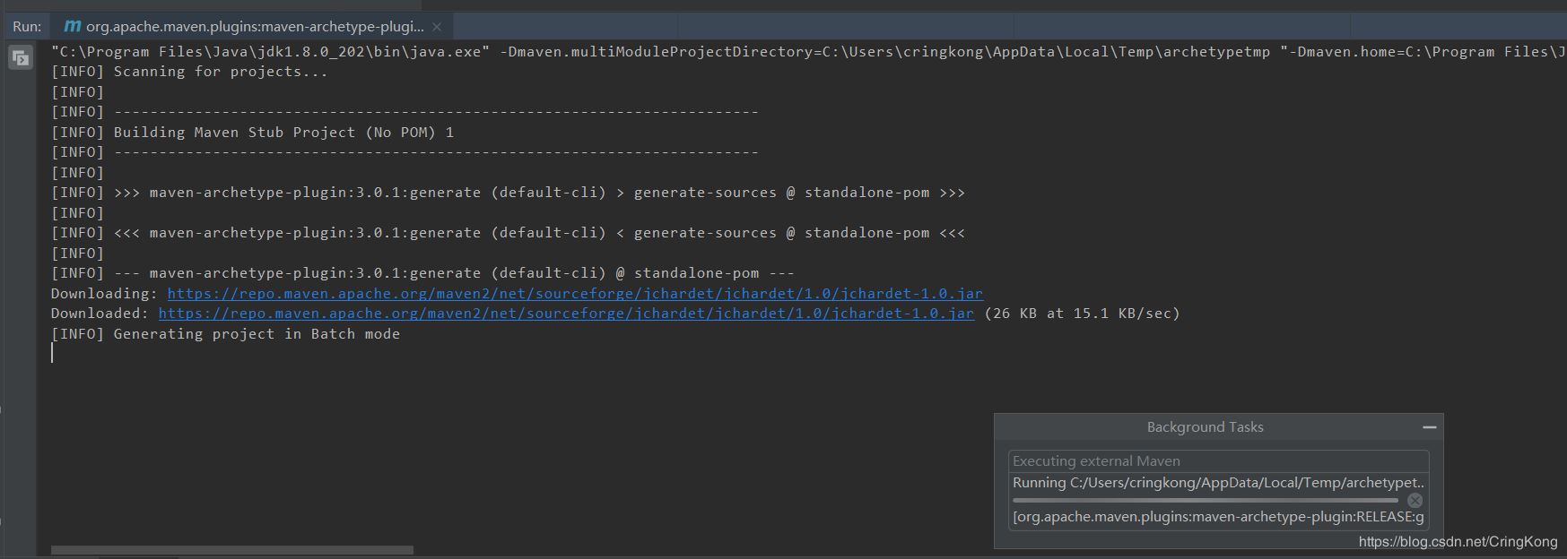The height and width of the screenshot is (559, 1567).
Task: Click the Maven 'm' icon on the run tab
Action: [x=73, y=26]
